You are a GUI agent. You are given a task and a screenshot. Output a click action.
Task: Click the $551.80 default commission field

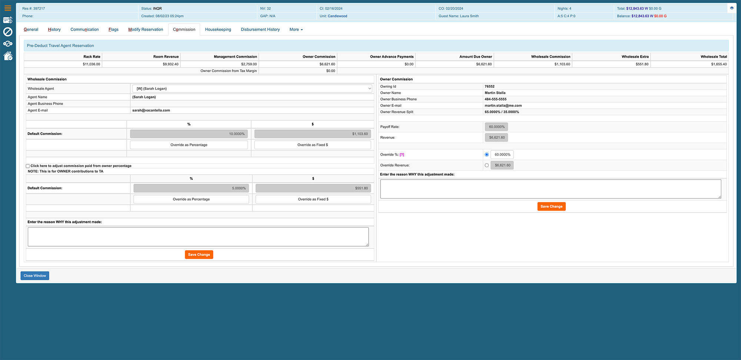[x=313, y=188]
